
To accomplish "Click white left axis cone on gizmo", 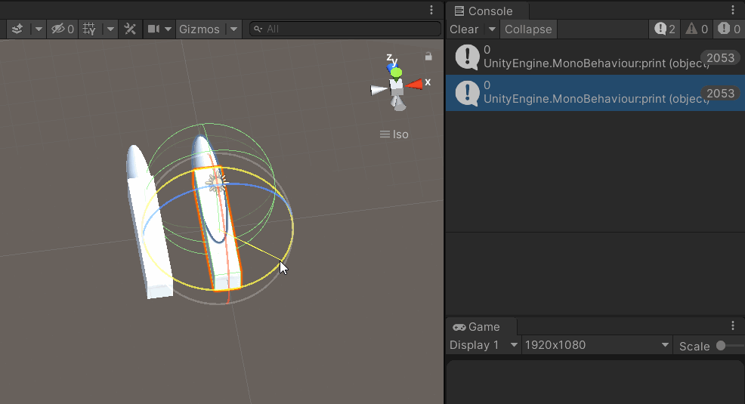I will 379,90.
